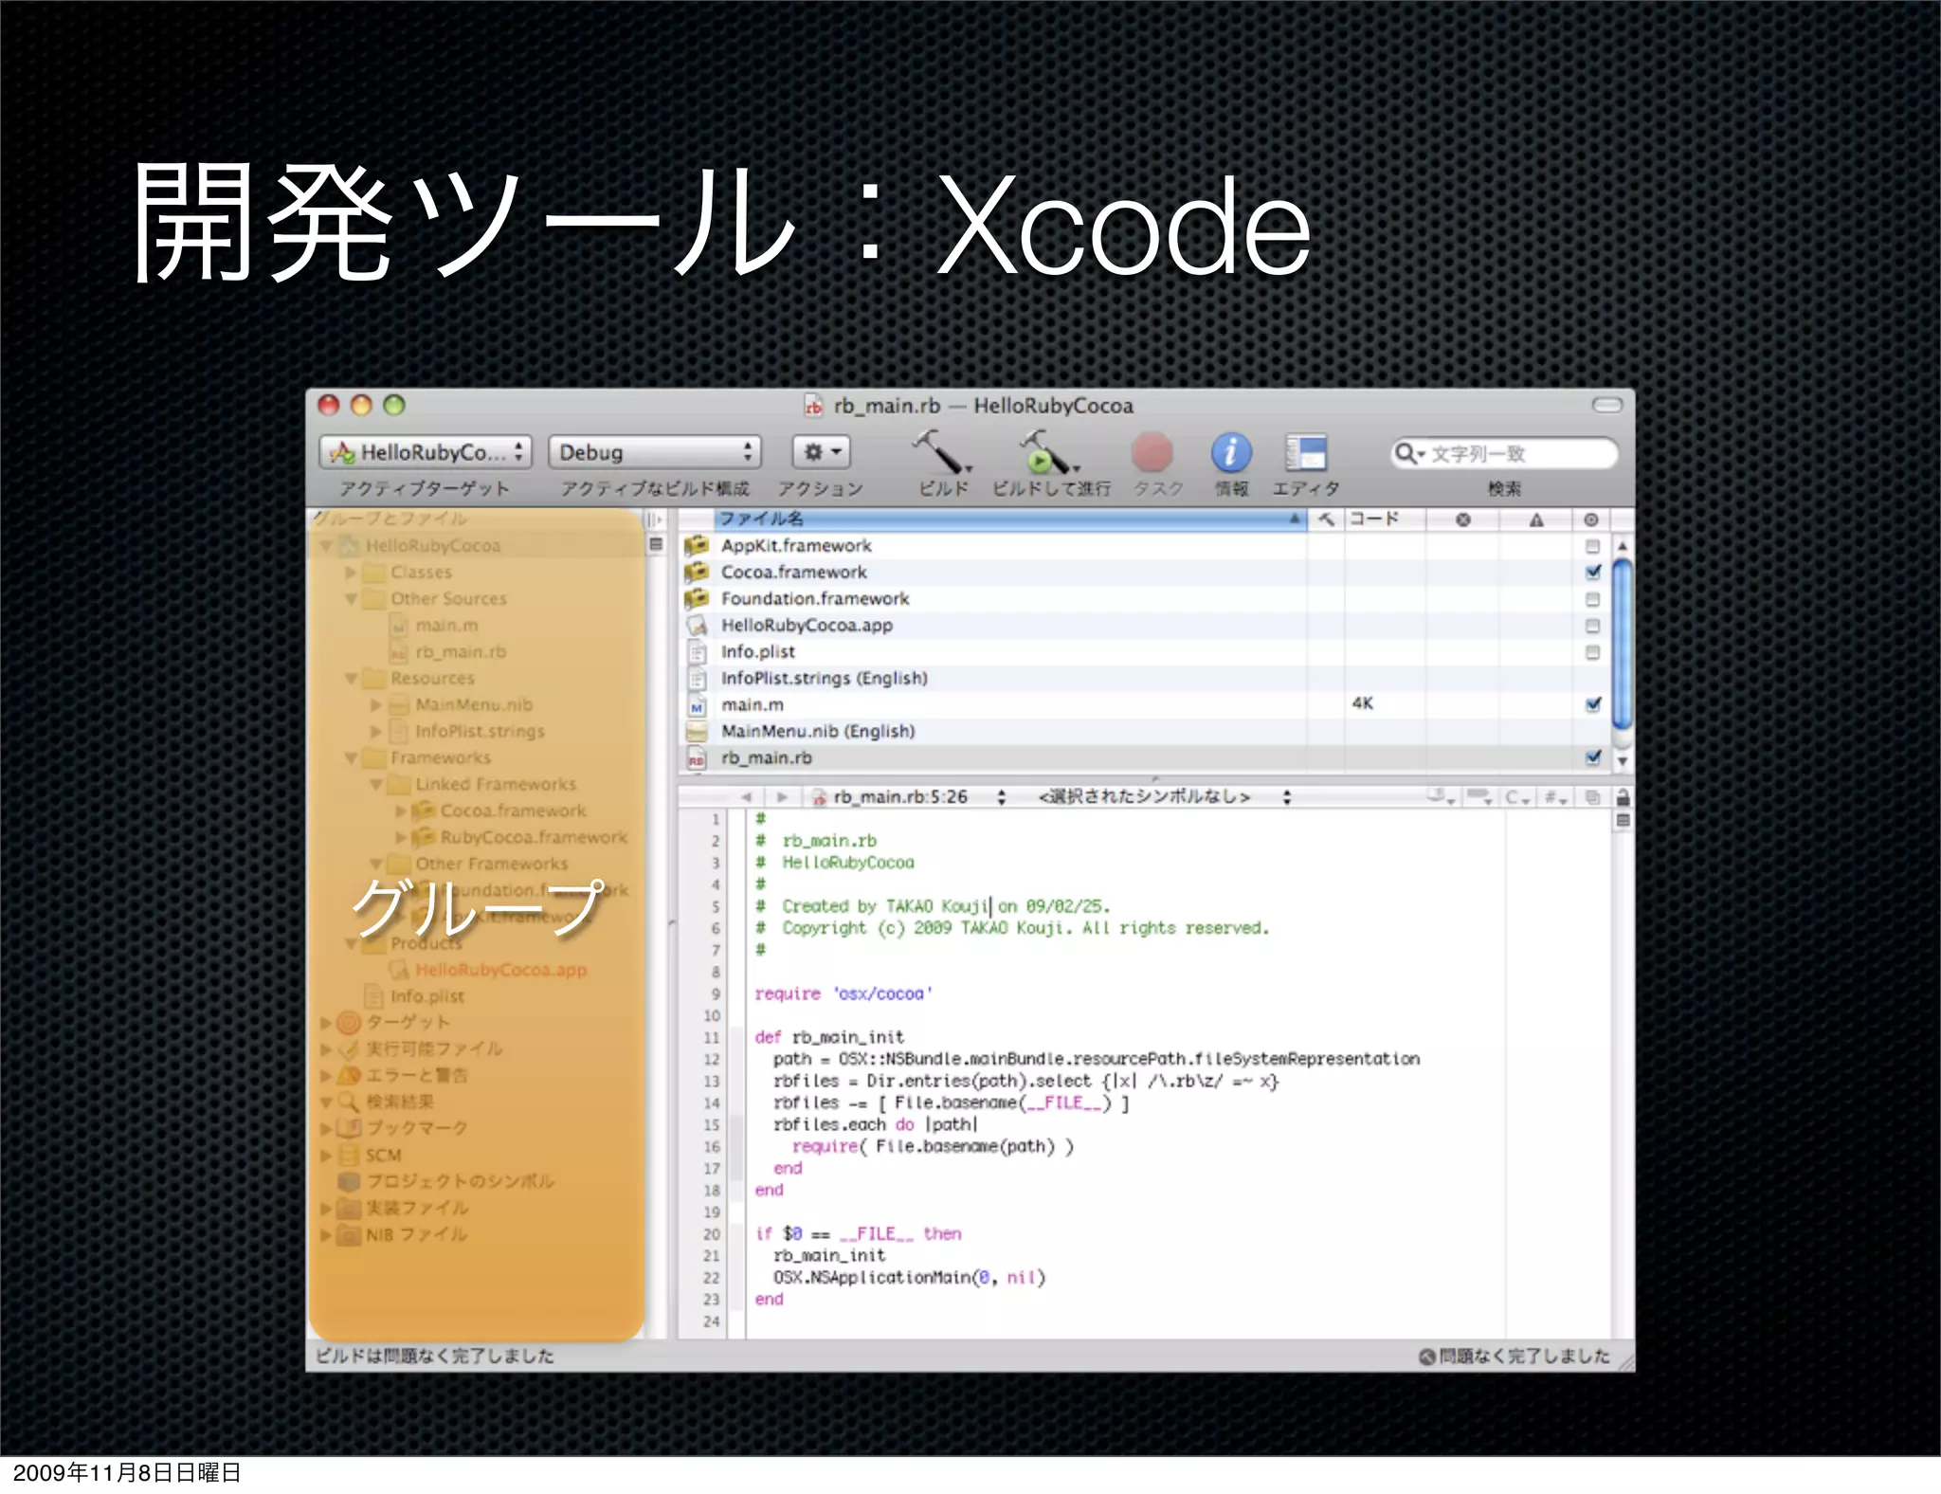This screenshot has width=1941, height=1494.
Task: Click the editor split view icon
Action: point(1623,821)
